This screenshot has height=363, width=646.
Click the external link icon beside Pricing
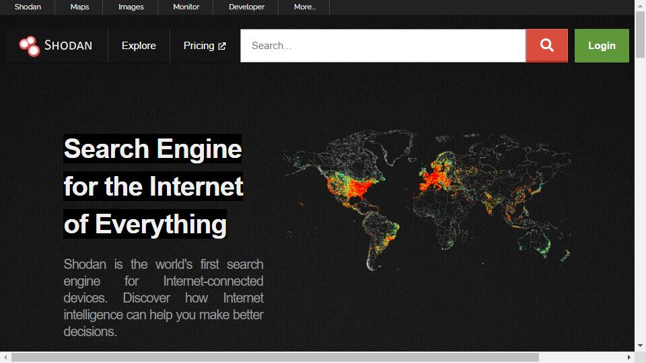click(x=222, y=46)
